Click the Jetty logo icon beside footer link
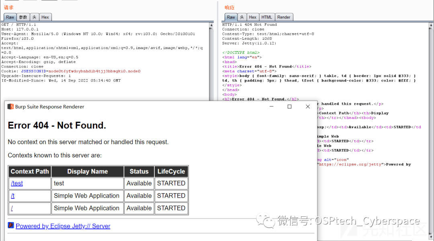434x241 pixels. (x=11, y=225)
